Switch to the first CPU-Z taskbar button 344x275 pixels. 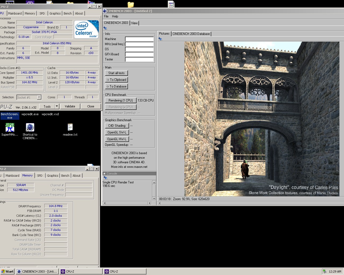coord(81,271)
